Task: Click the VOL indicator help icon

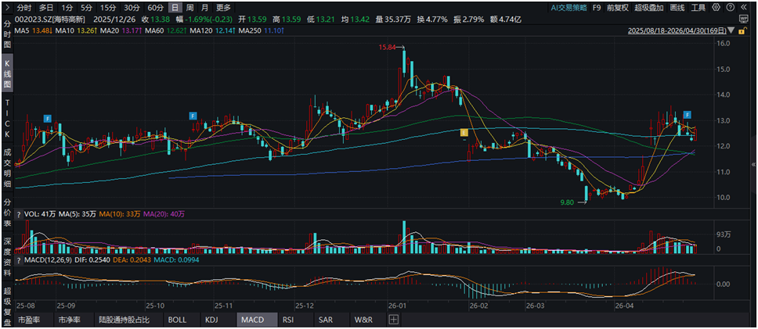Action: click(x=18, y=214)
